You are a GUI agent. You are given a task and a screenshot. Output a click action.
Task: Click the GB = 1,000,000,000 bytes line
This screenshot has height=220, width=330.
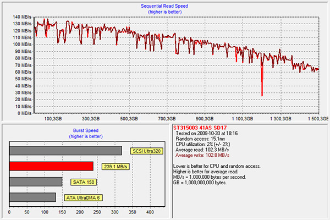tap(200, 183)
